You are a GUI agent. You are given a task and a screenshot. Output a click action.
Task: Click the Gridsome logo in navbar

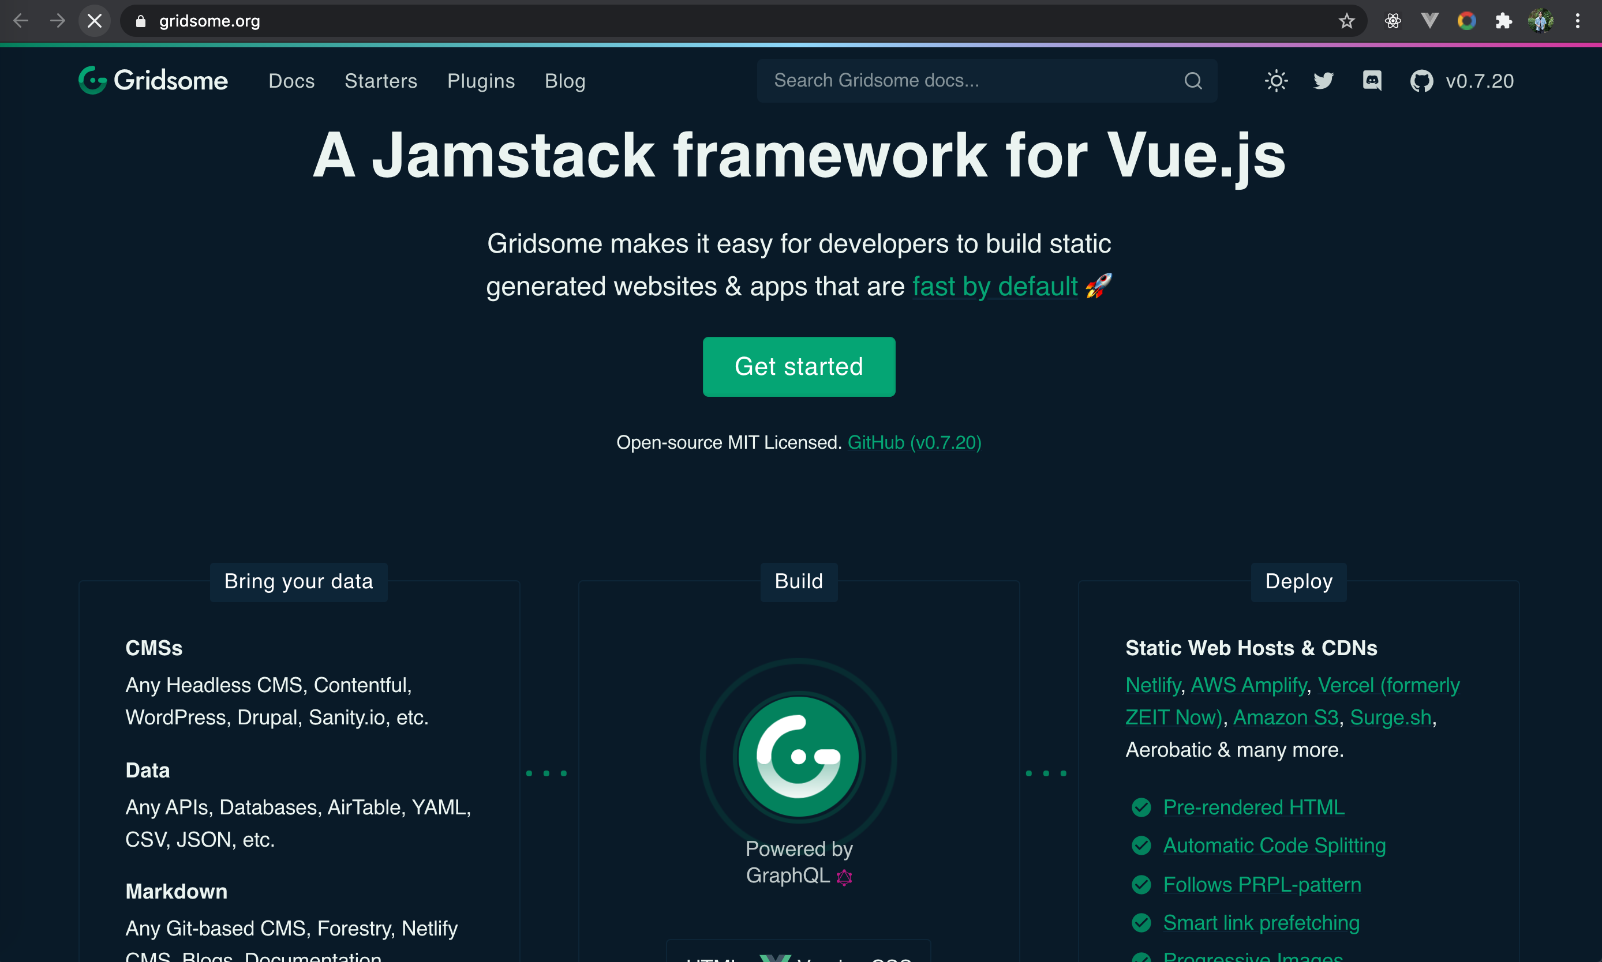click(153, 80)
